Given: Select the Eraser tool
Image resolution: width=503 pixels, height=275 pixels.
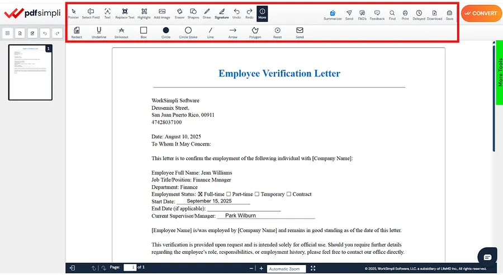Looking at the screenshot, I should pyautogui.click(x=179, y=13).
